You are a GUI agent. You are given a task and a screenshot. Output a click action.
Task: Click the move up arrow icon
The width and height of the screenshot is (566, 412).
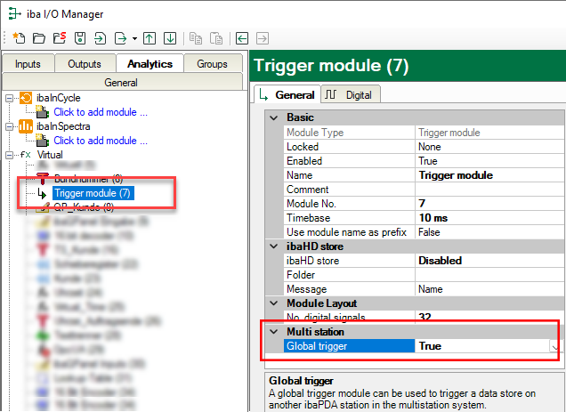tap(150, 38)
